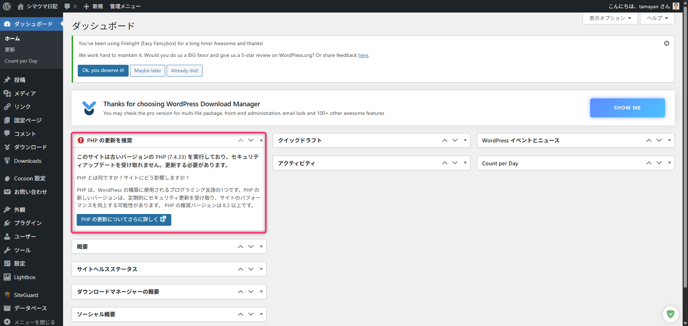Image resolution: width=688 pixels, height=326 pixels.
Task: Toggle the Count per Day widget panel
Action: pos(669,163)
